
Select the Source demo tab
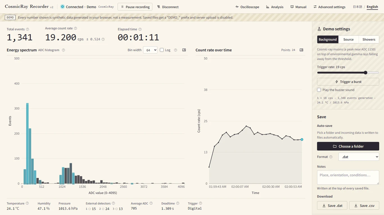point(349,39)
